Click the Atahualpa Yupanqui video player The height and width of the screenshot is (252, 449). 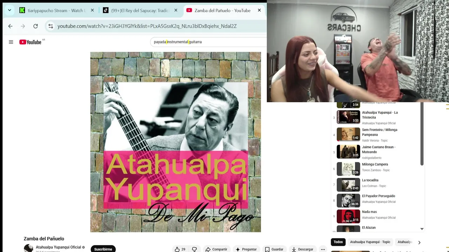point(175,142)
